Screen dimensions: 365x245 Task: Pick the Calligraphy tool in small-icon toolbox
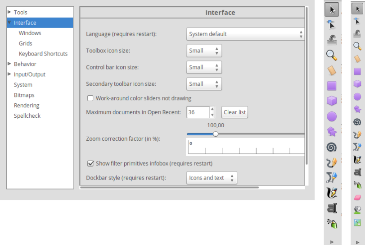pos(357,160)
